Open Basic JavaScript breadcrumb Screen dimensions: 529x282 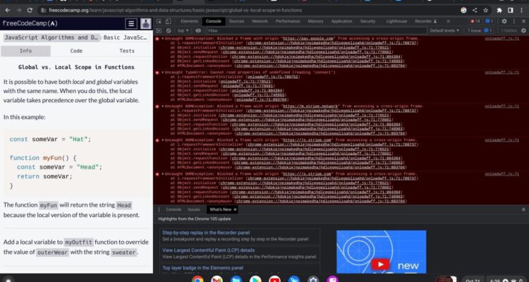[x=126, y=37]
